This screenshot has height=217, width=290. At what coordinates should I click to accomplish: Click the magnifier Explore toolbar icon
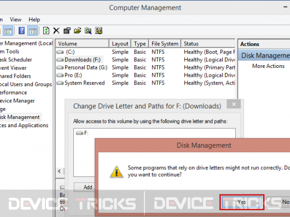88,31
